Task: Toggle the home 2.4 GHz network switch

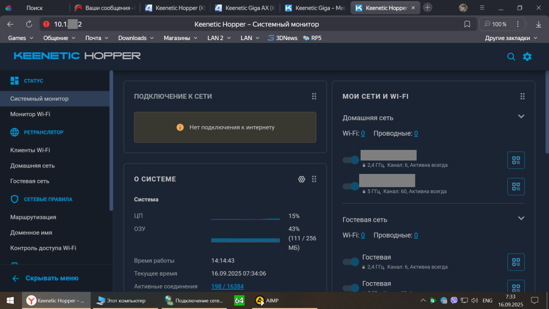Action: pos(351,160)
